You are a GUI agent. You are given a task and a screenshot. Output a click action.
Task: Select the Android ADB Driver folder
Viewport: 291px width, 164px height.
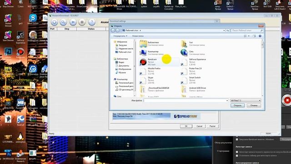pyautogui.click(x=194, y=89)
